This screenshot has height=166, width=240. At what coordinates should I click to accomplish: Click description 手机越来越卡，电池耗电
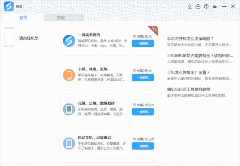pyautogui.click(x=102, y=78)
